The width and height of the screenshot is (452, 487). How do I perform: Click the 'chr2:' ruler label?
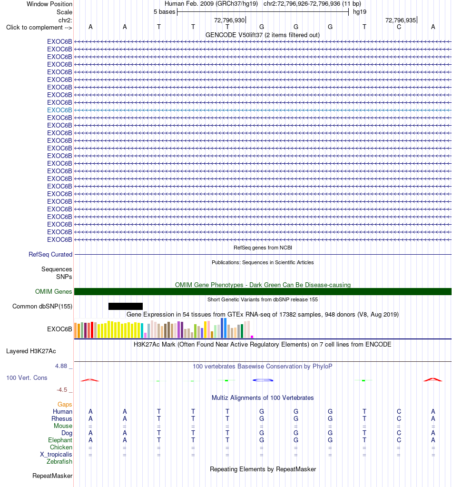[x=65, y=20]
